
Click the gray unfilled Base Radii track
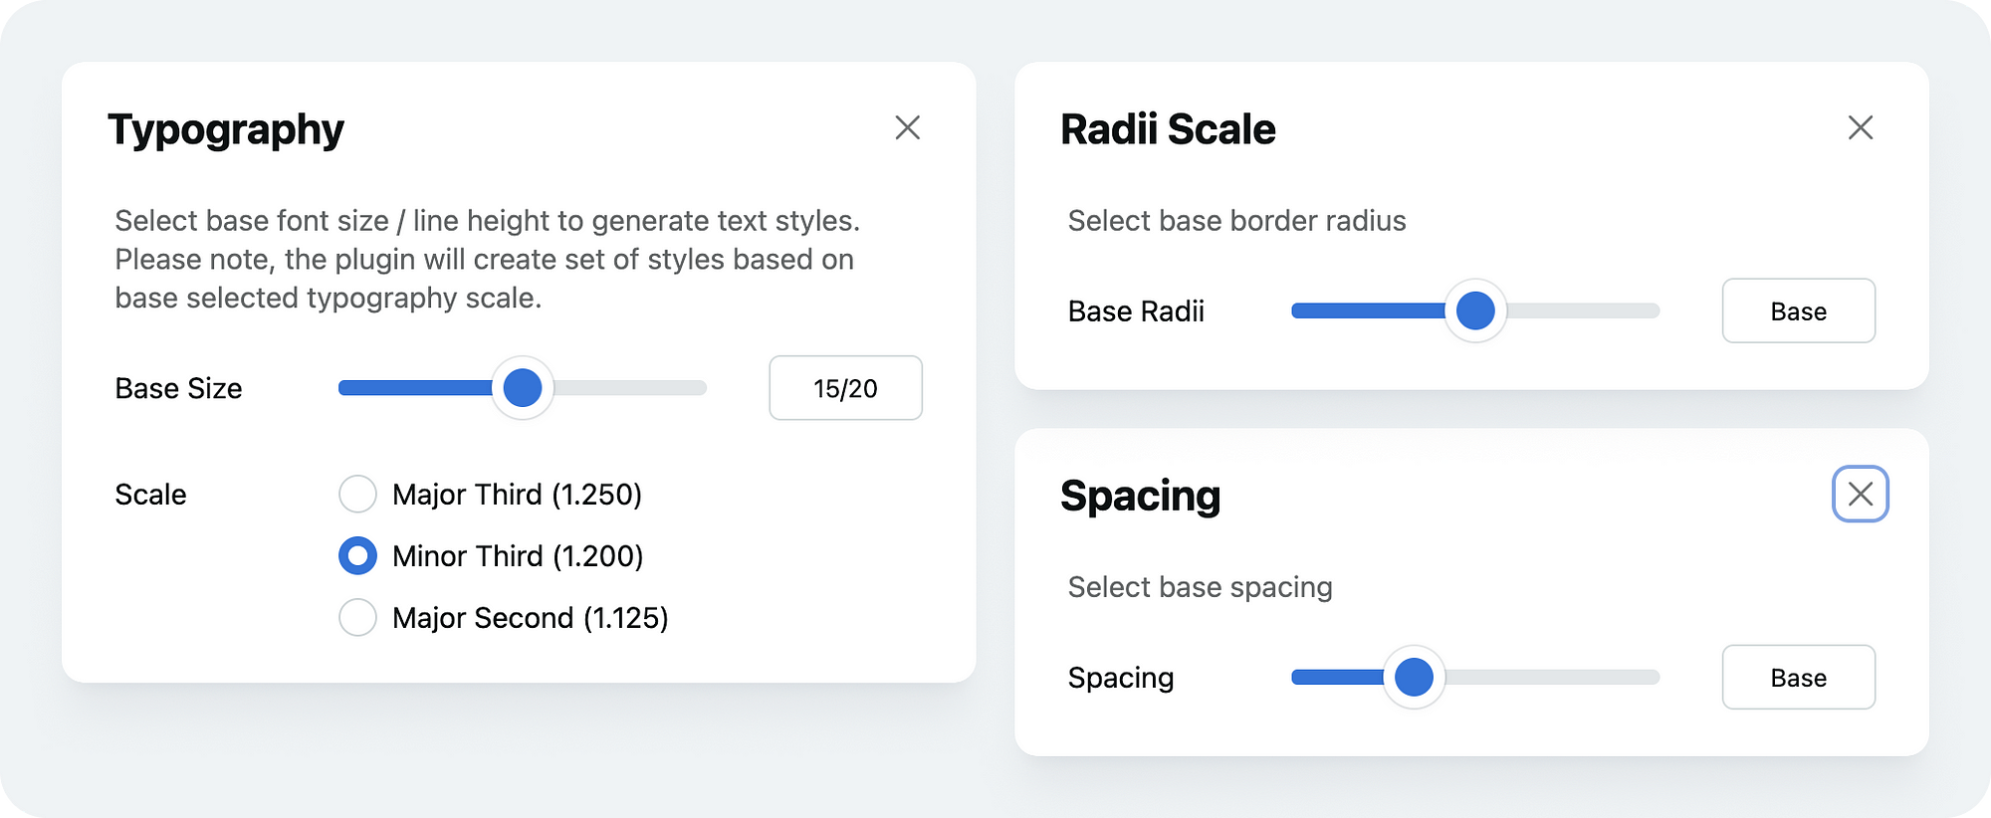pyautogui.click(x=1585, y=310)
